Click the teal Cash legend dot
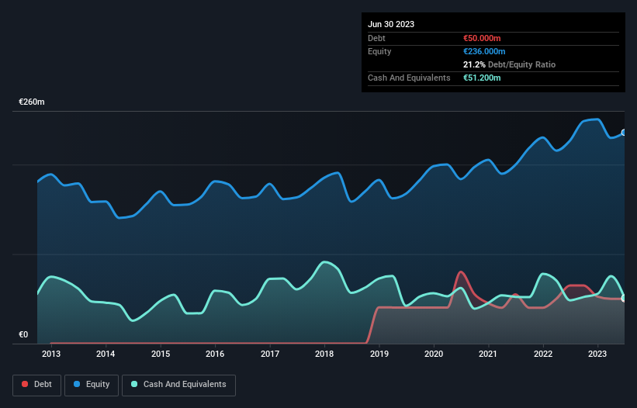This screenshot has height=408, width=637. pos(135,385)
